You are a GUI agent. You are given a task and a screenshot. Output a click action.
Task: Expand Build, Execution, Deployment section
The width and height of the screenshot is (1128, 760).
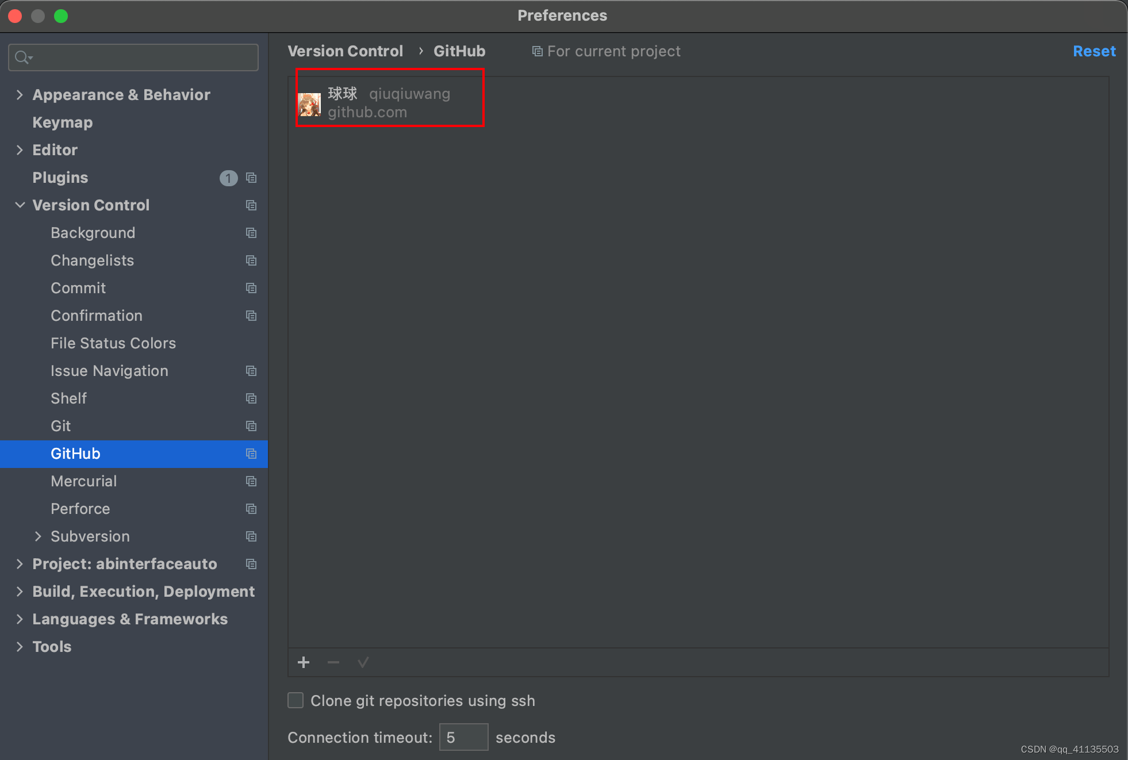[x=20, y=592]
